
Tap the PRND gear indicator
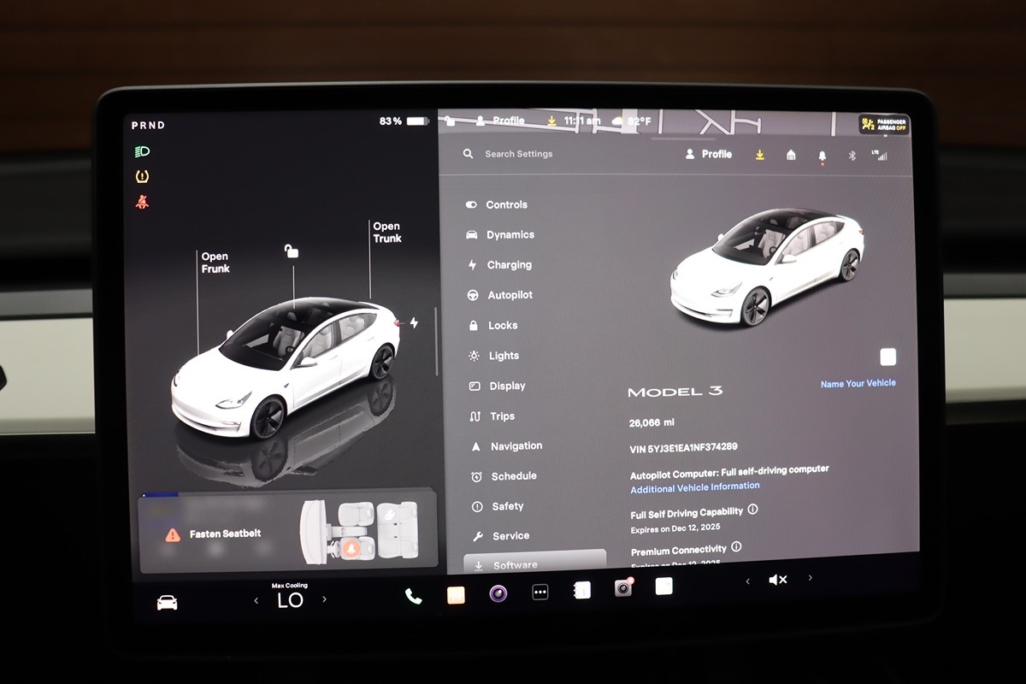[148, 126]
